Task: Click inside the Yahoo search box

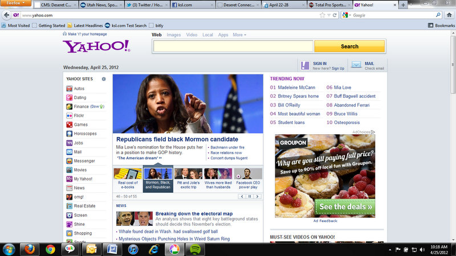Action: point(233,46)
